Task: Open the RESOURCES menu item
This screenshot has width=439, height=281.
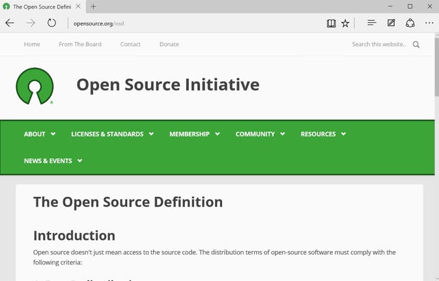Action: point(319,134)
